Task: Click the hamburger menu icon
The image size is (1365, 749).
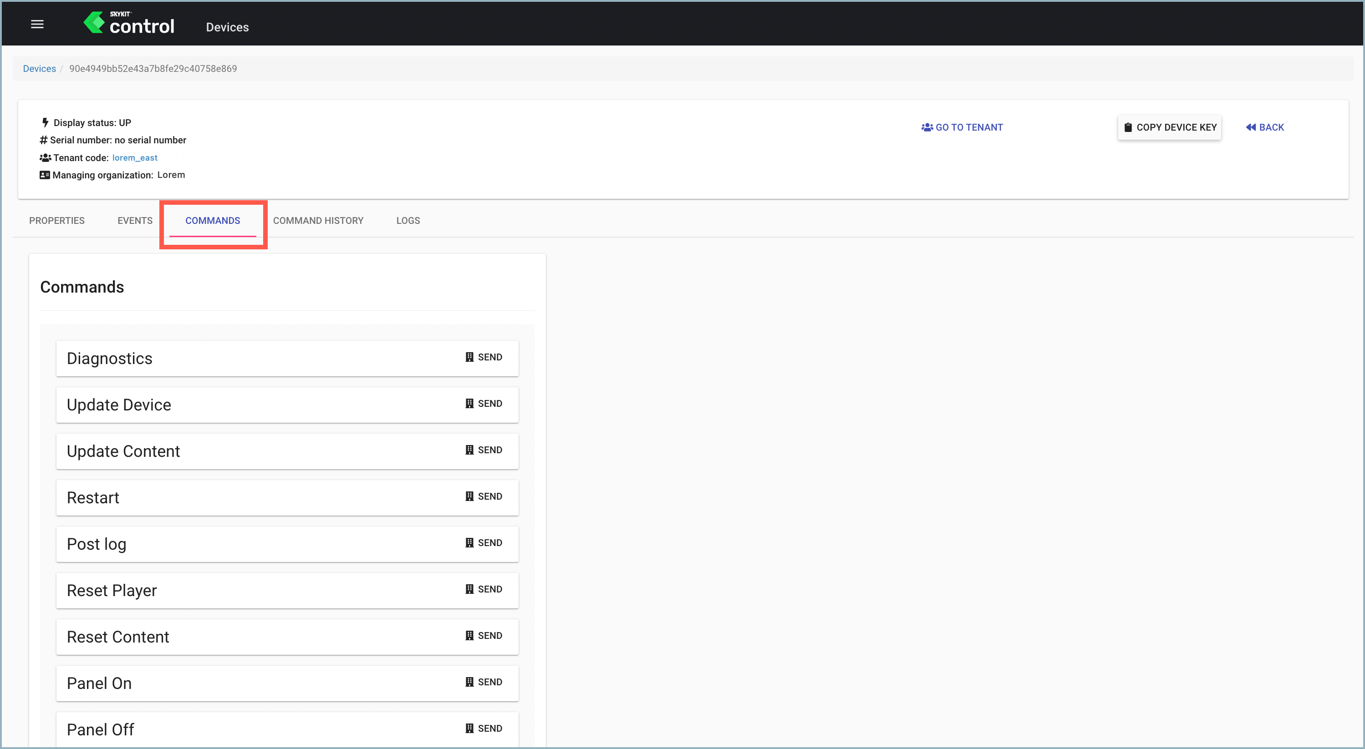Action: click(x=37, y=25)
